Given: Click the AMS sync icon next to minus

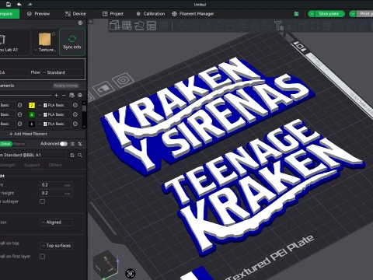Looking at the screenshot, I should pos(72,96).
